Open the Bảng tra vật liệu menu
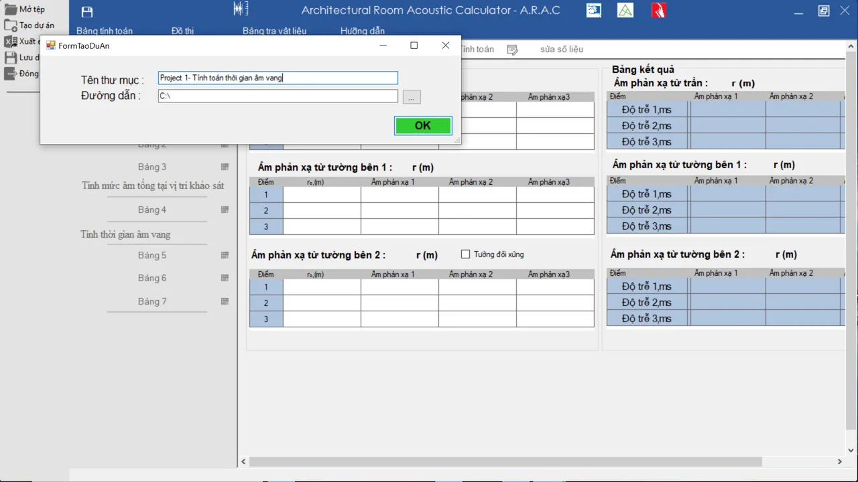This screenshot has width=858, height=482. [274, 31]
